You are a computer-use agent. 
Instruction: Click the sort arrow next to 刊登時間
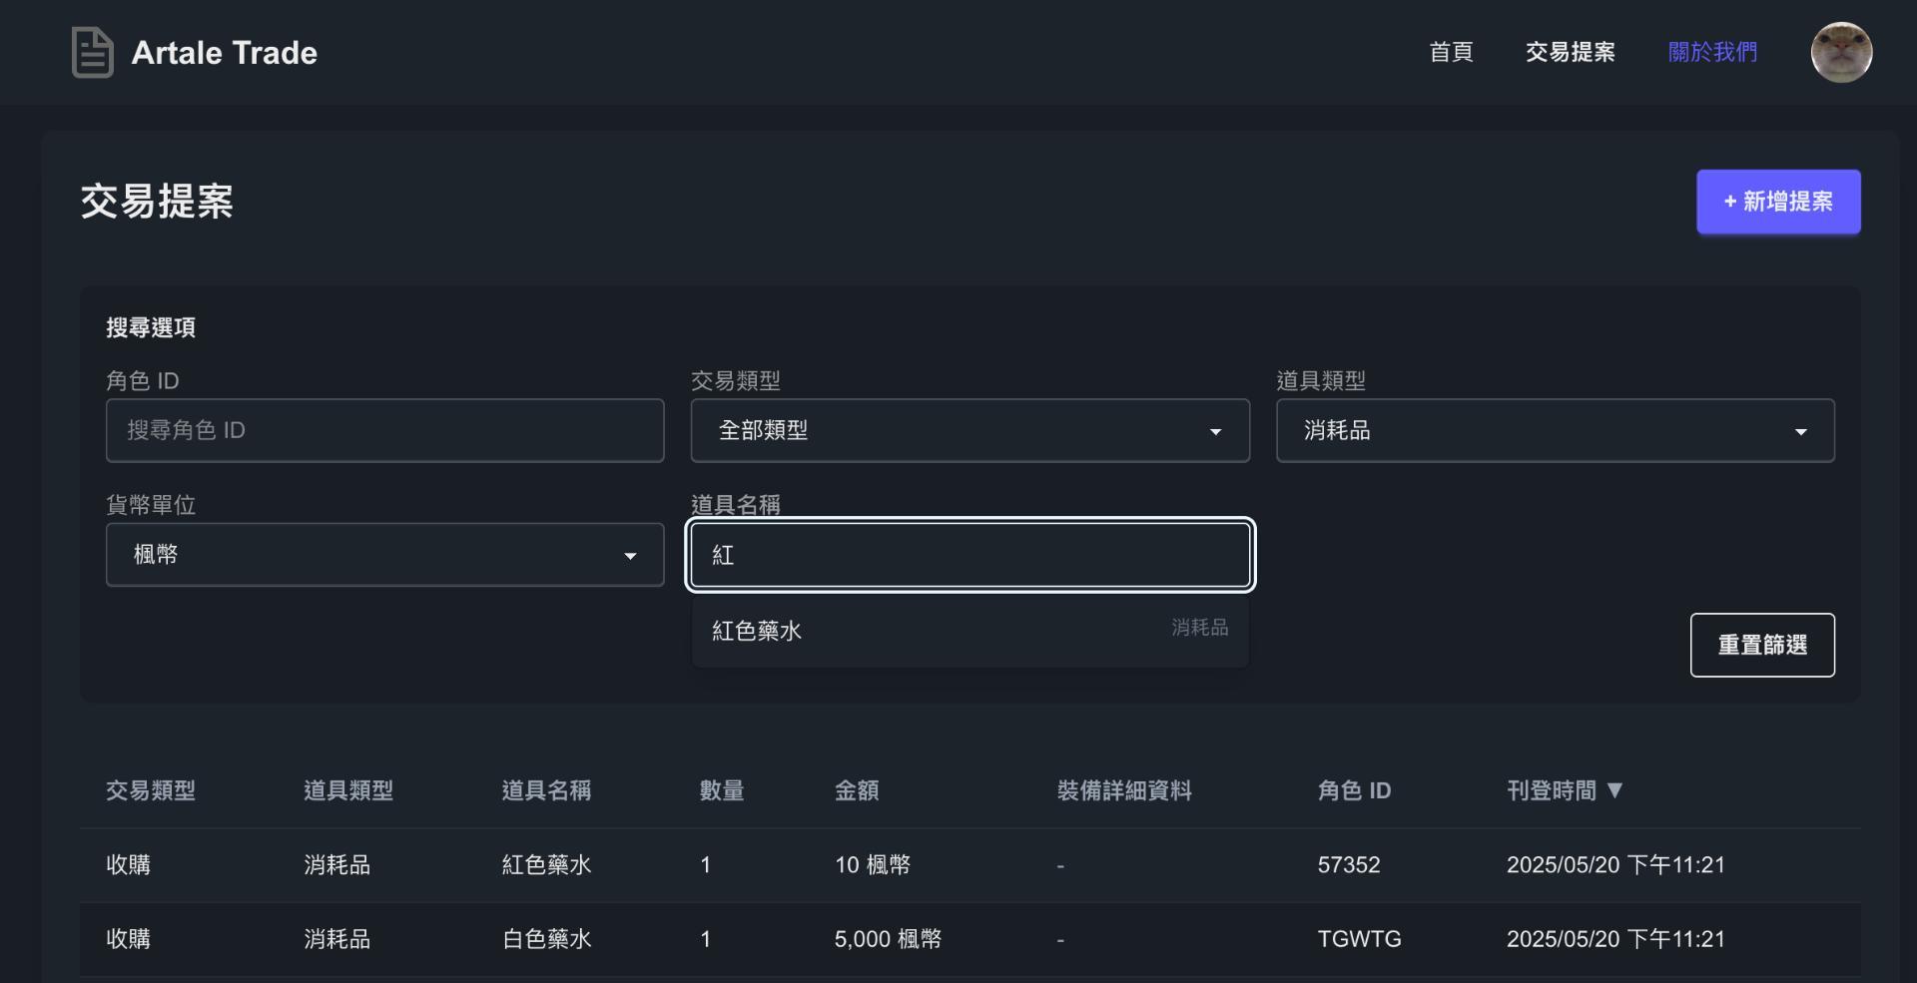click(1616, 789)
